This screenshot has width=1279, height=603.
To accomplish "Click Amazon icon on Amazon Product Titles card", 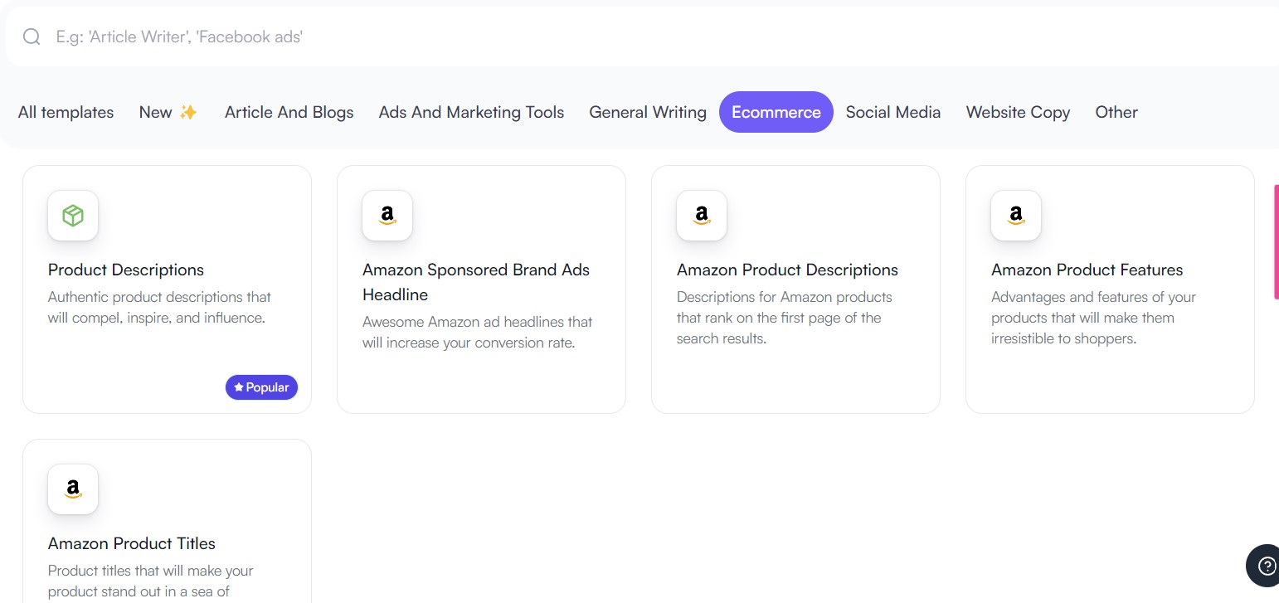I will click(73, 489).
